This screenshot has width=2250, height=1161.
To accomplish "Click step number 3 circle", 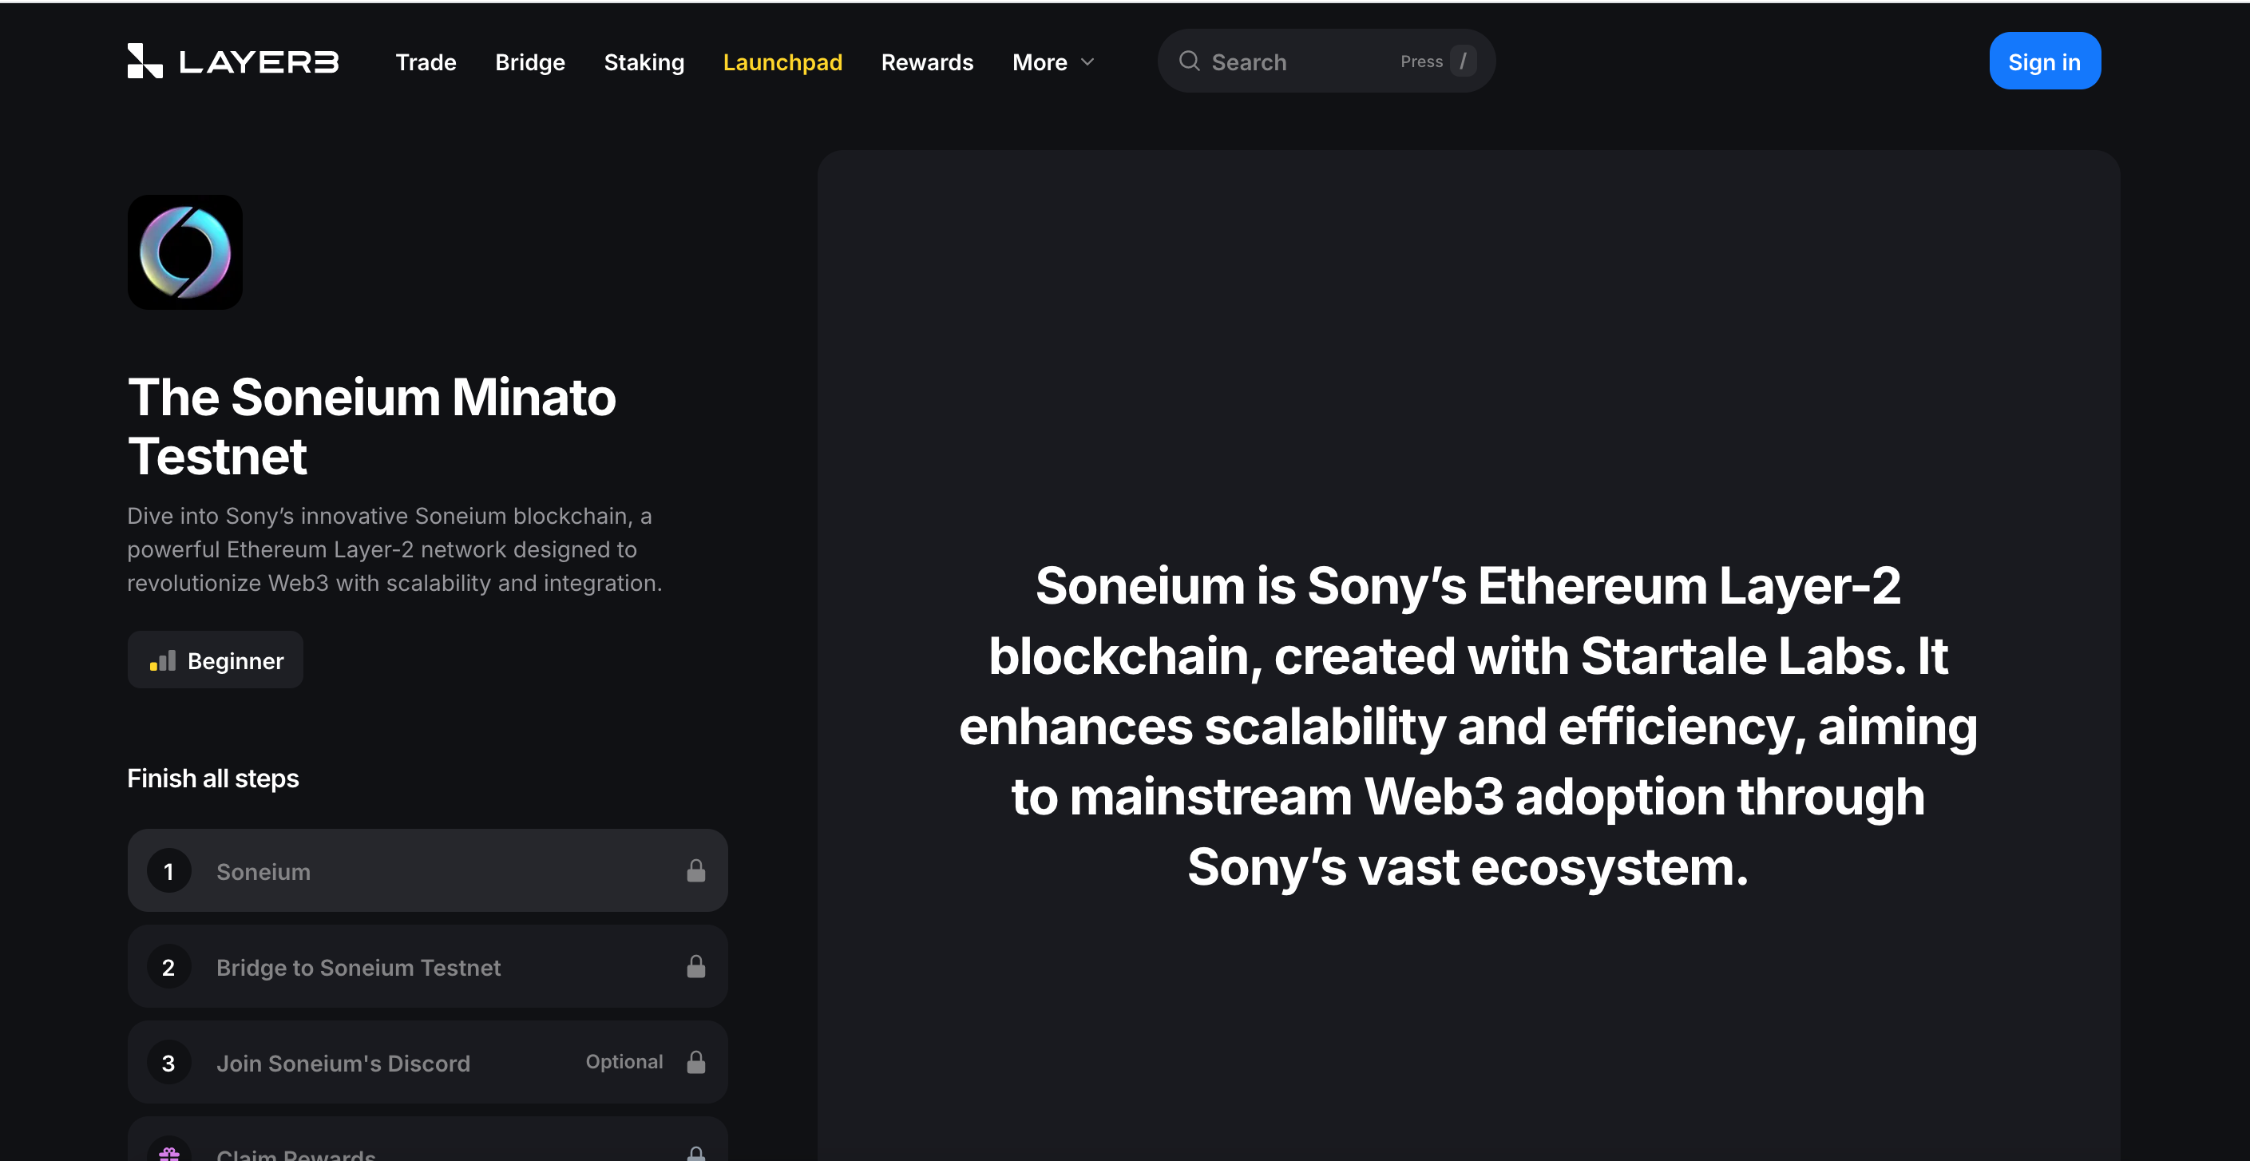I will [x=168, y=1063].
